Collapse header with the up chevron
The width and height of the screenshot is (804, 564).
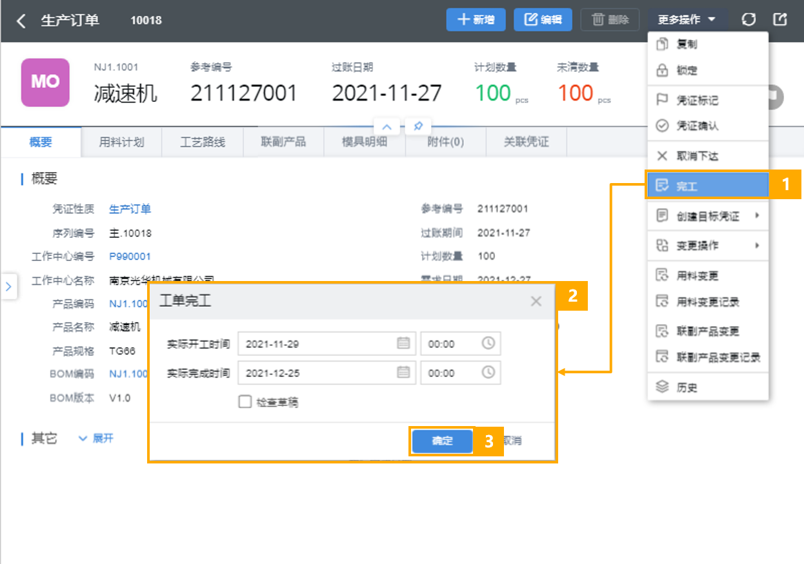[x=387, y=126]
